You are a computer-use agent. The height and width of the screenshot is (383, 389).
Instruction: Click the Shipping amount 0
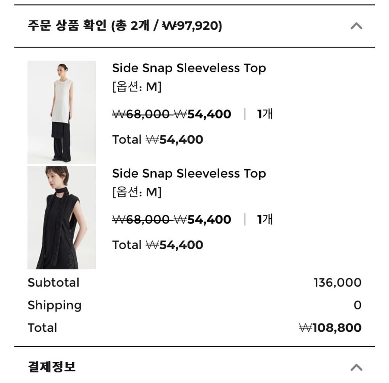(358, 305)
